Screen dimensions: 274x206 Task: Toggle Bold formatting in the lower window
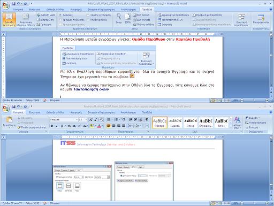[x=52, y=126]
